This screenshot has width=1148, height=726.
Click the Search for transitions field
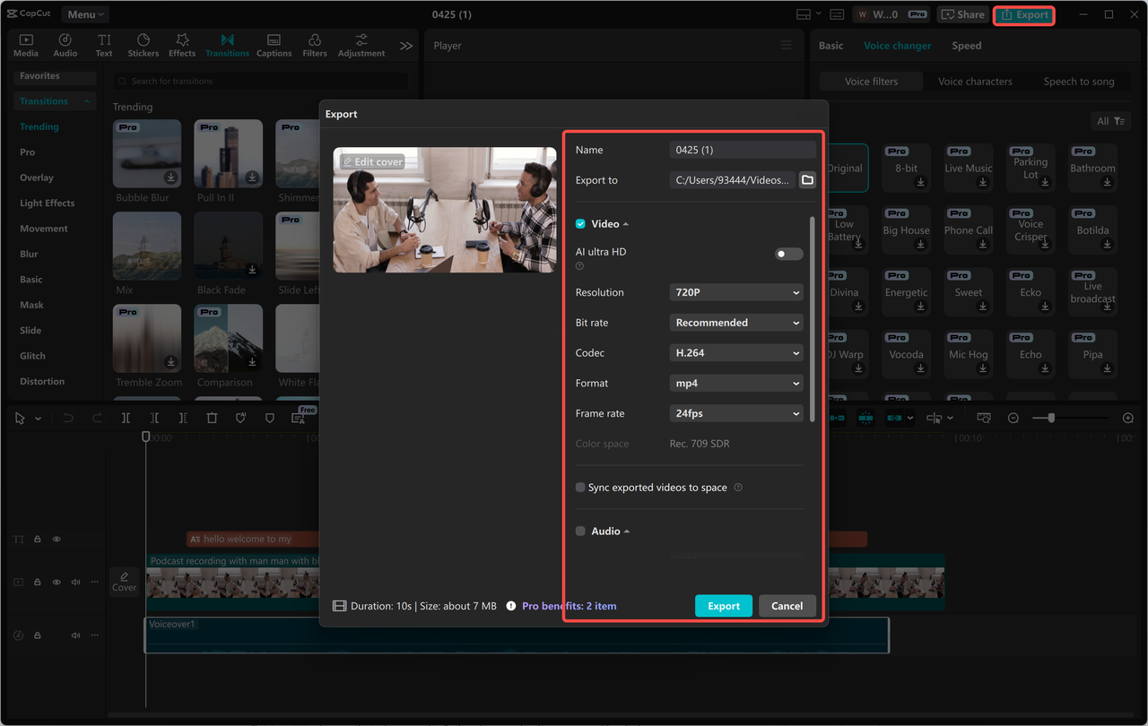[260, 82]
